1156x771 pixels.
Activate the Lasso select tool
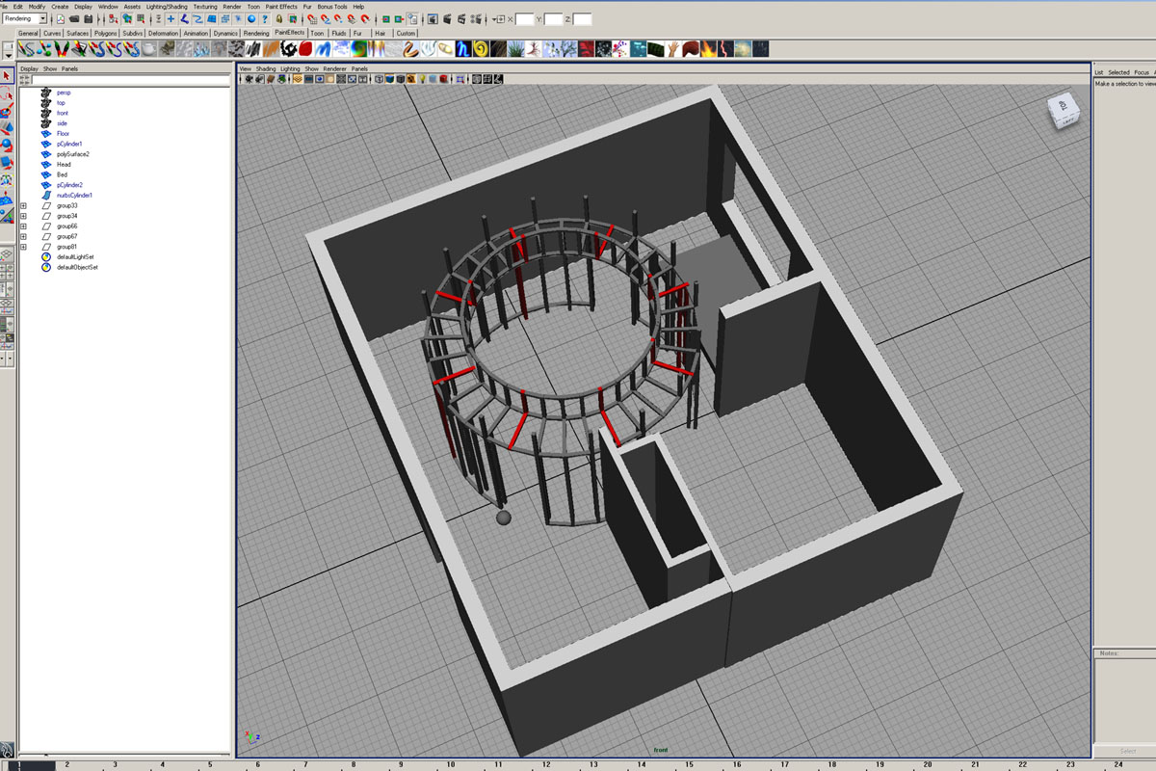7,93
